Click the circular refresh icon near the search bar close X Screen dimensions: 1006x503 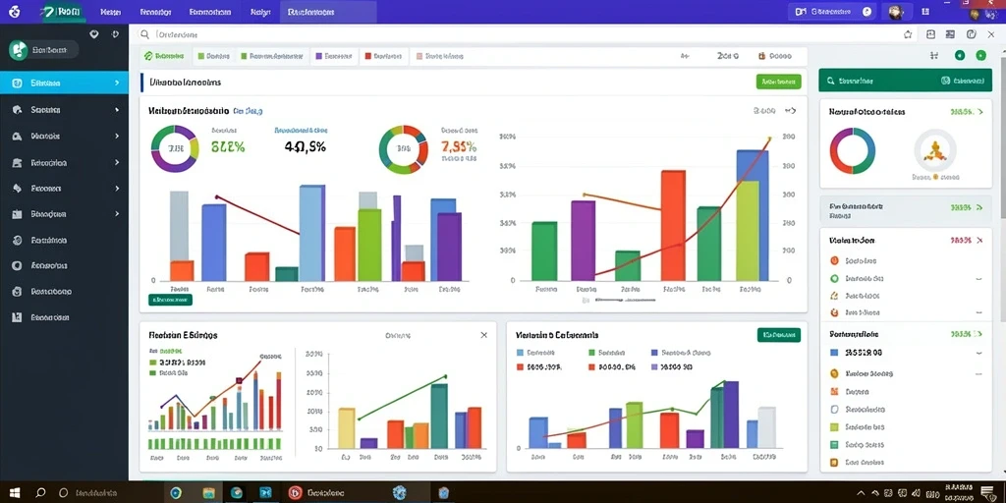(972, 34)
